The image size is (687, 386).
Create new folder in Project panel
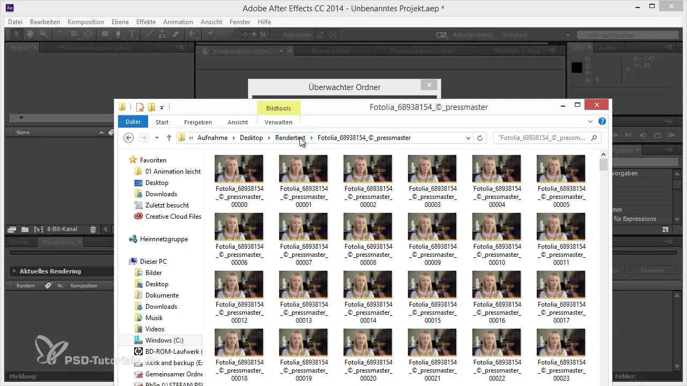25,229
